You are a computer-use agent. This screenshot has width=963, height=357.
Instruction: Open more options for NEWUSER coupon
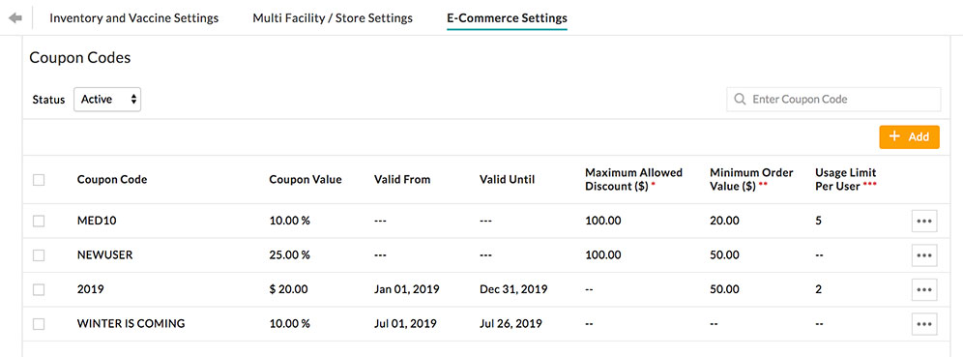point(924,255)
